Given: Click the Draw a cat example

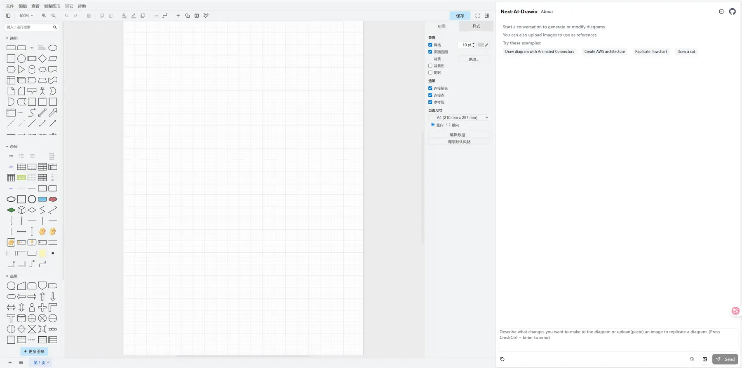Looking at the screenshot, I should click(x=686, y=51).
